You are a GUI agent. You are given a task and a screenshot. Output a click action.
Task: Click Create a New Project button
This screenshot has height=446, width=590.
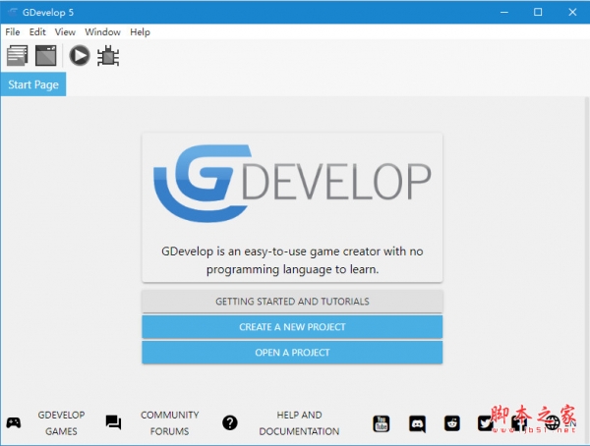click(292, 327)
